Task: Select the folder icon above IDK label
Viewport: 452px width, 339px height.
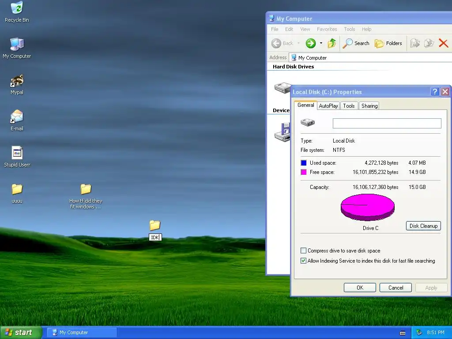Action: coord(155,225)
